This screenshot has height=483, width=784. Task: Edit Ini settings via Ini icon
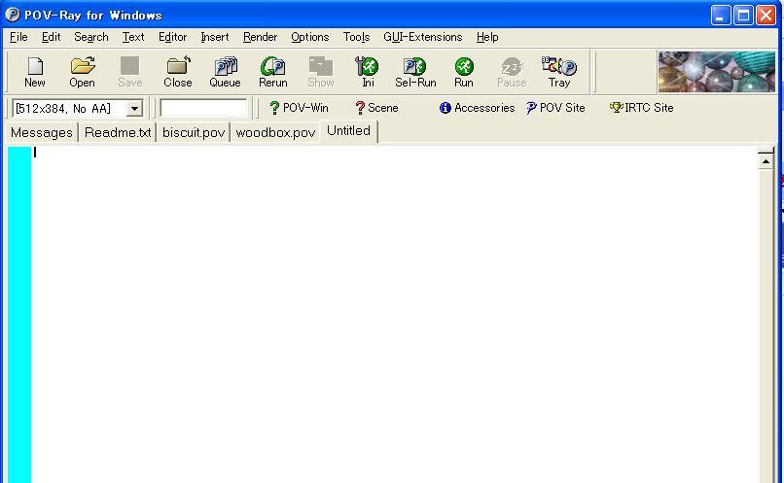(368, 72)
